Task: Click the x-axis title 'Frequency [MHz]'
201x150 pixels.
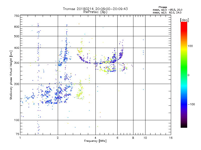Action: (95, 141)
